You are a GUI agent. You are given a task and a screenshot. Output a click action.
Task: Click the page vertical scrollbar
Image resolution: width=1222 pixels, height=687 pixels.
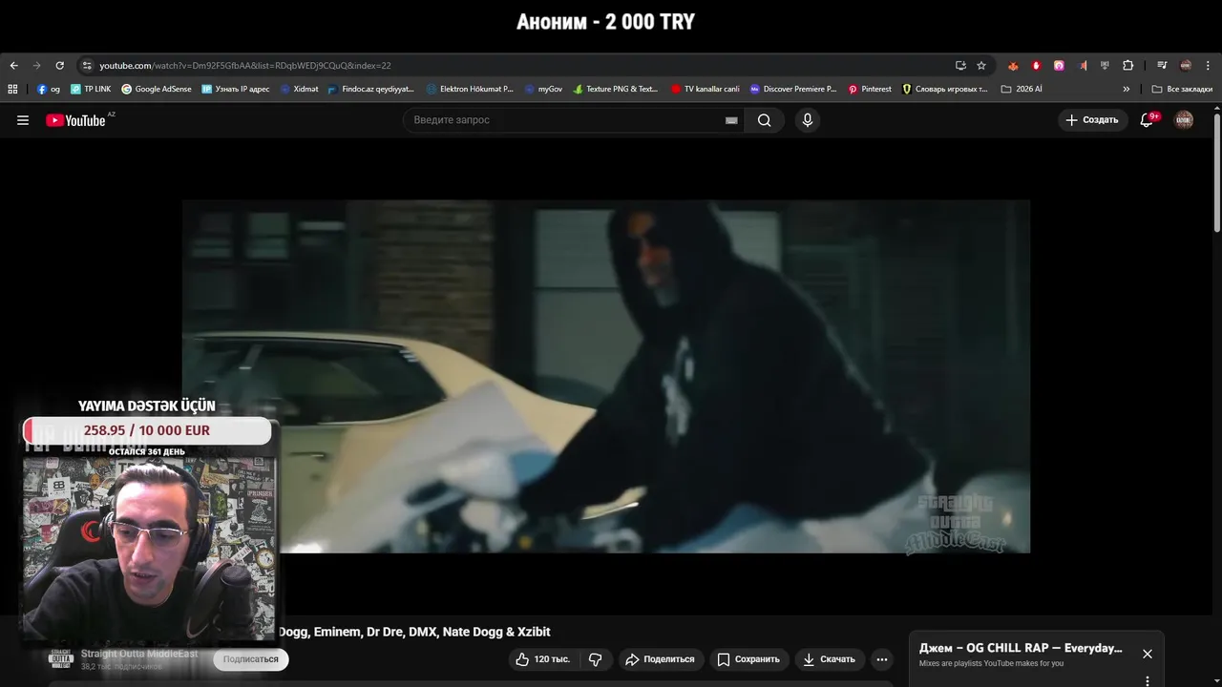(x=1217, y=172)
